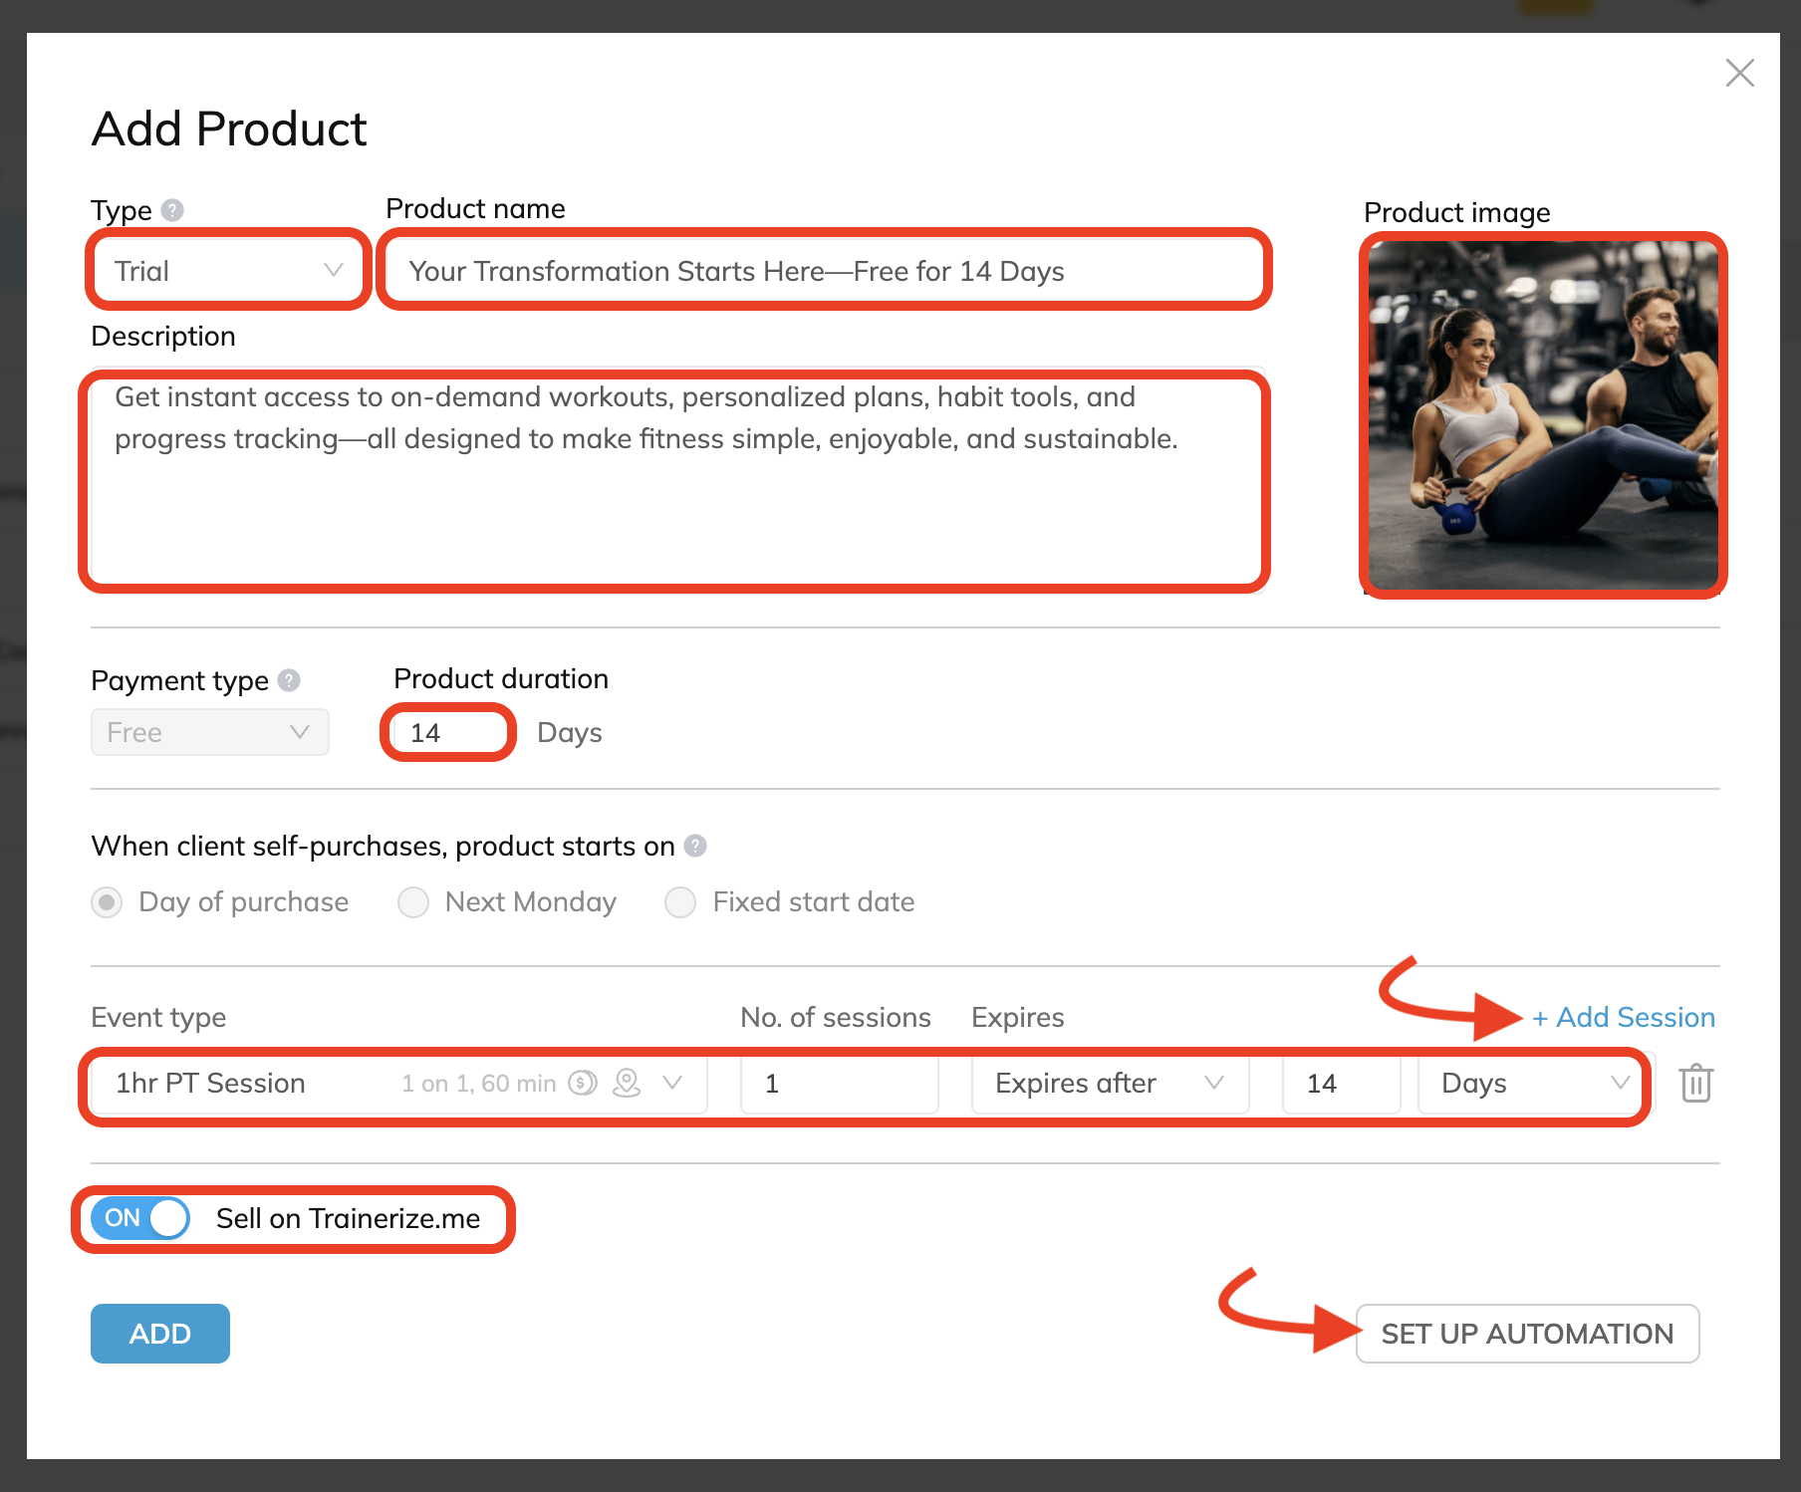The height and width of the screenshot is (1492, 1801).
Task: Close the Add Product dialog
Action: pos(1739,73)
